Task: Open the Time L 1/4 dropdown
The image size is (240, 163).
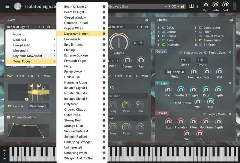Action: tap(183, 60)
